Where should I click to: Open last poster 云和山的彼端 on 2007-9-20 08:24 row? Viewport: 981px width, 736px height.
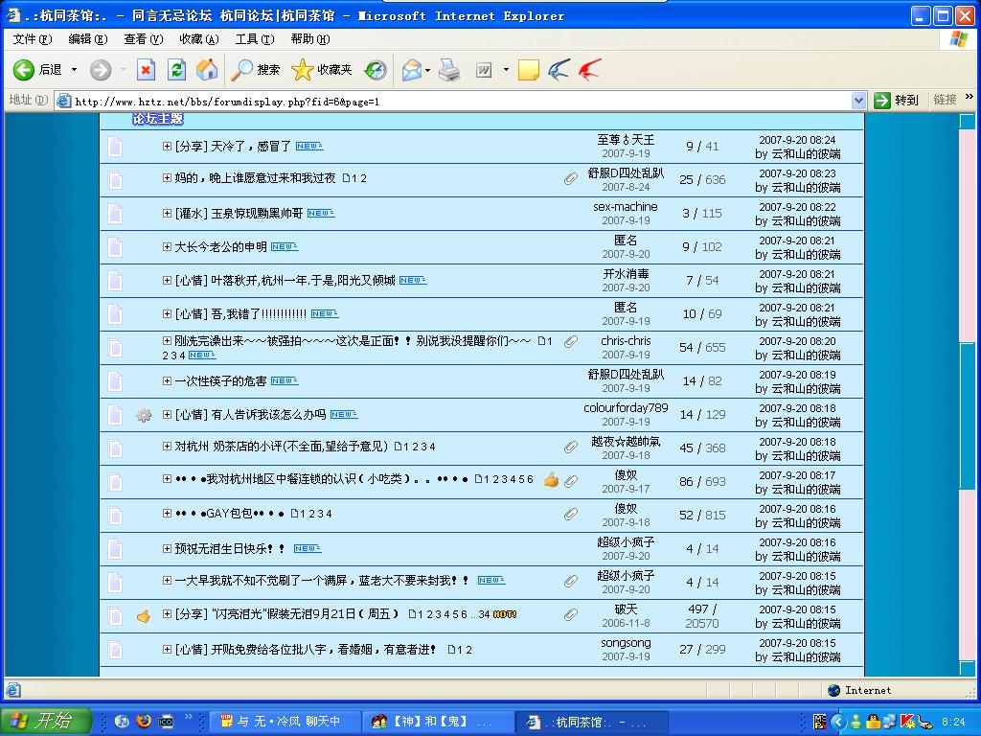point(806,154)
